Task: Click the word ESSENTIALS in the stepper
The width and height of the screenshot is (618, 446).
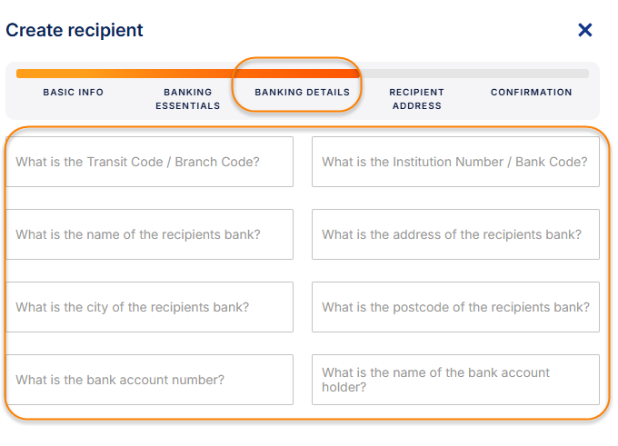Action: (x=187, y=106)
